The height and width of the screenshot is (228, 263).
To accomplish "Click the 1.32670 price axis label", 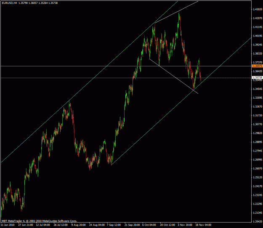I will (x=258, y=107).
